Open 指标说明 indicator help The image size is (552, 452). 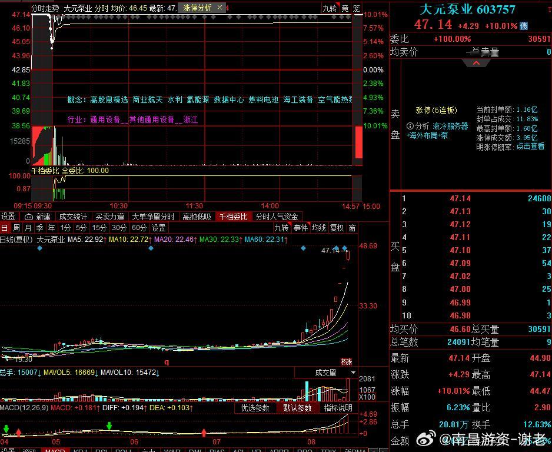coord(338,408)
